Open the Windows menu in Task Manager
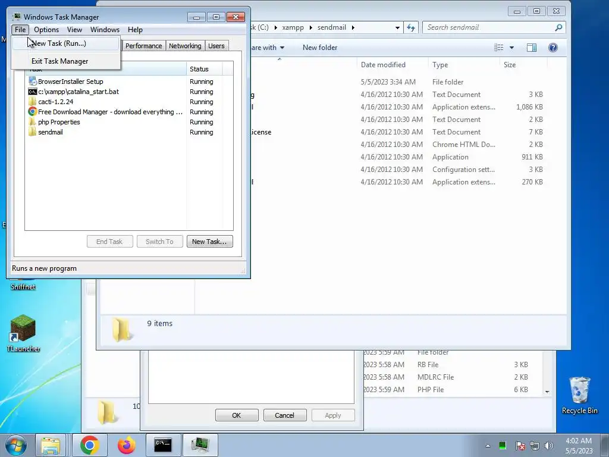The width and height of the screenshot is (609, 457). tap(105, 30)
